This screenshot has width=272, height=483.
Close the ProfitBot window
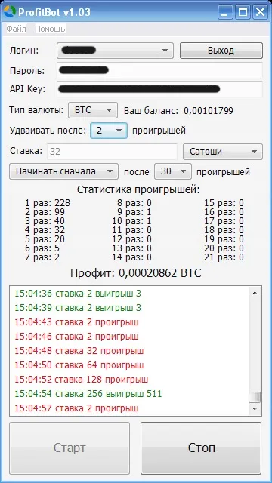[x=260, y=12]
